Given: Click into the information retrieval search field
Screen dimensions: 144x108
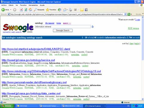Looking at the screenshot, I should [63, 27].
